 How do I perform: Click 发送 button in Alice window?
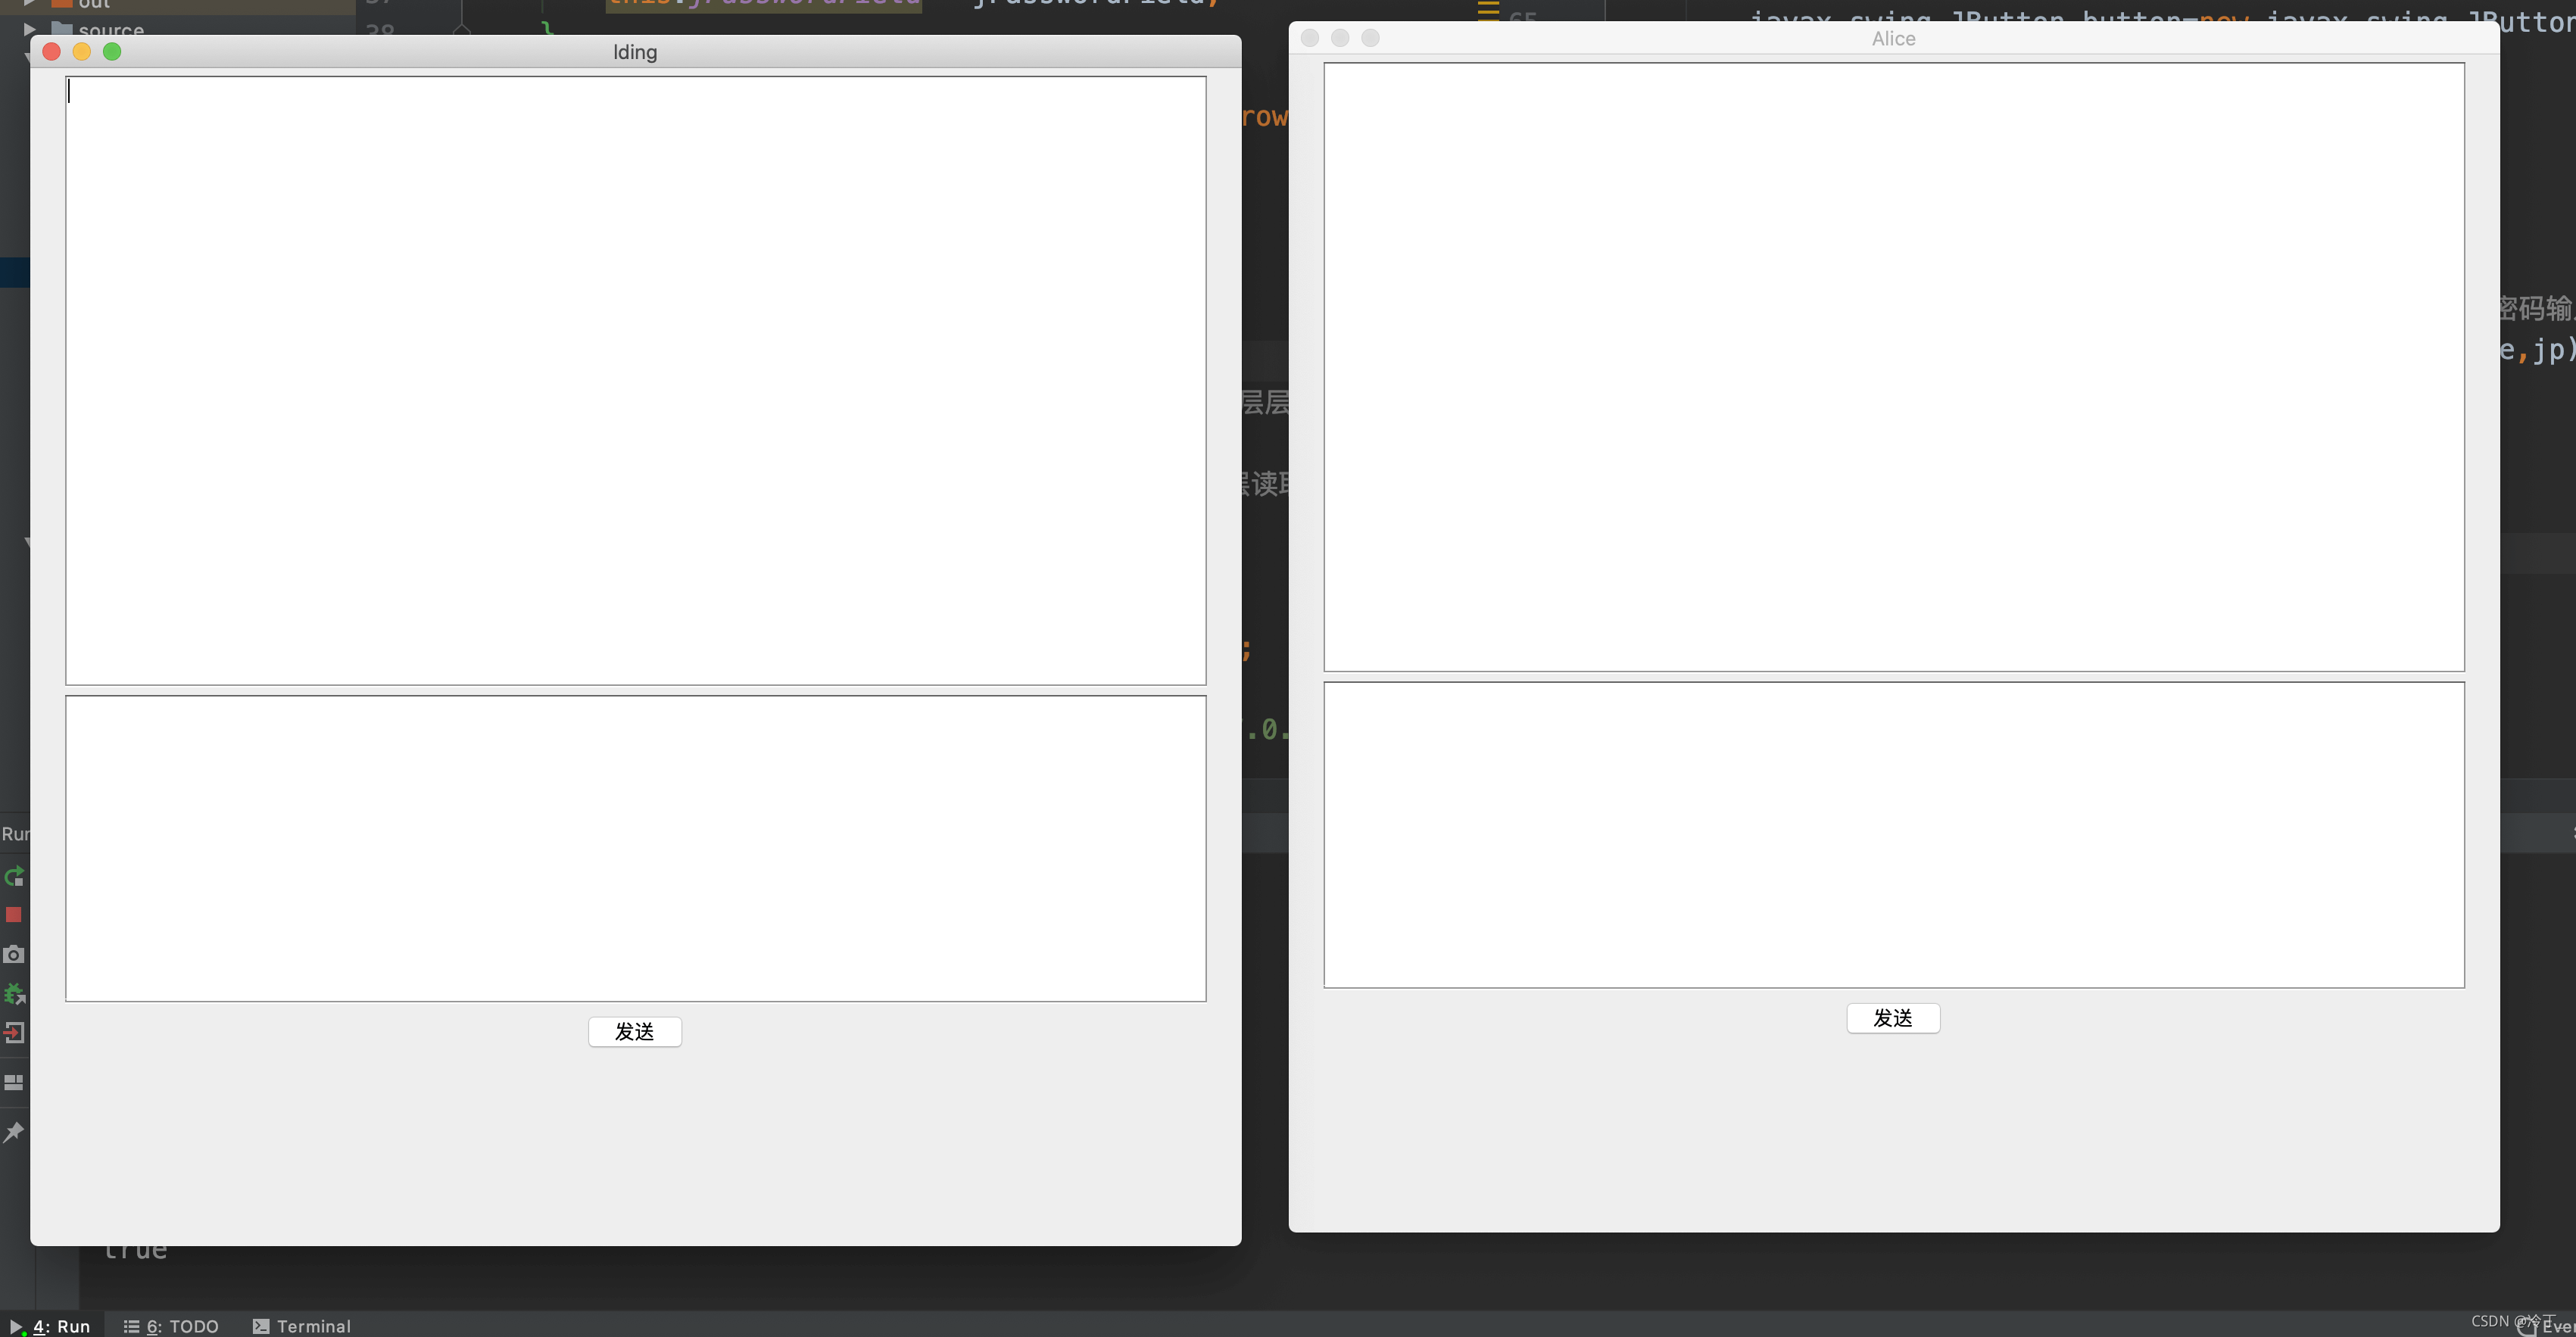pyautogui.click(x=1893, y=1018)
